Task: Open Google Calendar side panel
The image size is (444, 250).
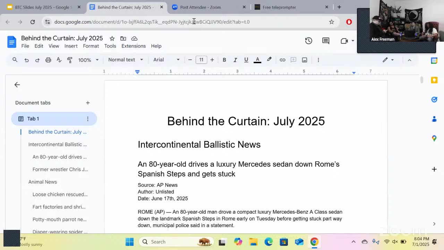Action: 434,60
